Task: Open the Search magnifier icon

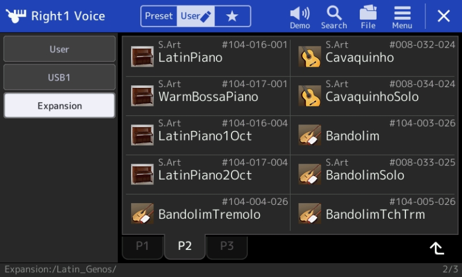Action: coord(334,13)
